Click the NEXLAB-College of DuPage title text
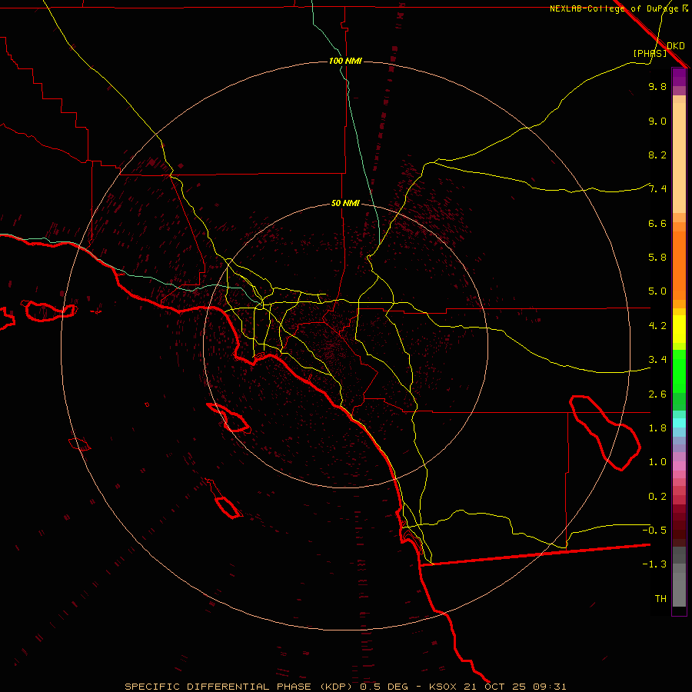Image resolution: width=692 pixels, height=692 pixels. point(614,8)
